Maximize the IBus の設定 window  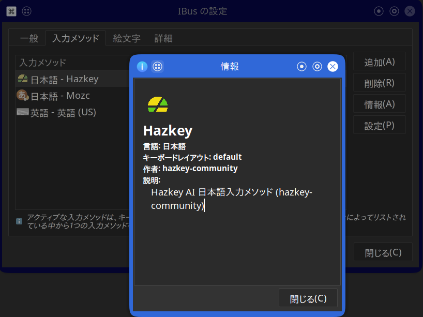click(394, 11)
